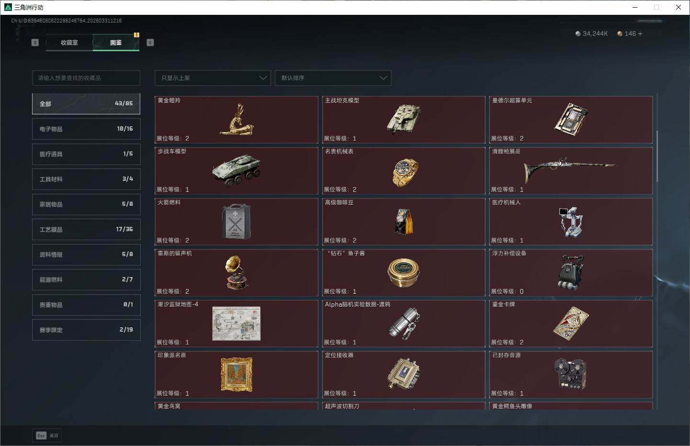Show the 全部 category 43/85
Viewport: 690px width, 446px height.
point(86,104)
